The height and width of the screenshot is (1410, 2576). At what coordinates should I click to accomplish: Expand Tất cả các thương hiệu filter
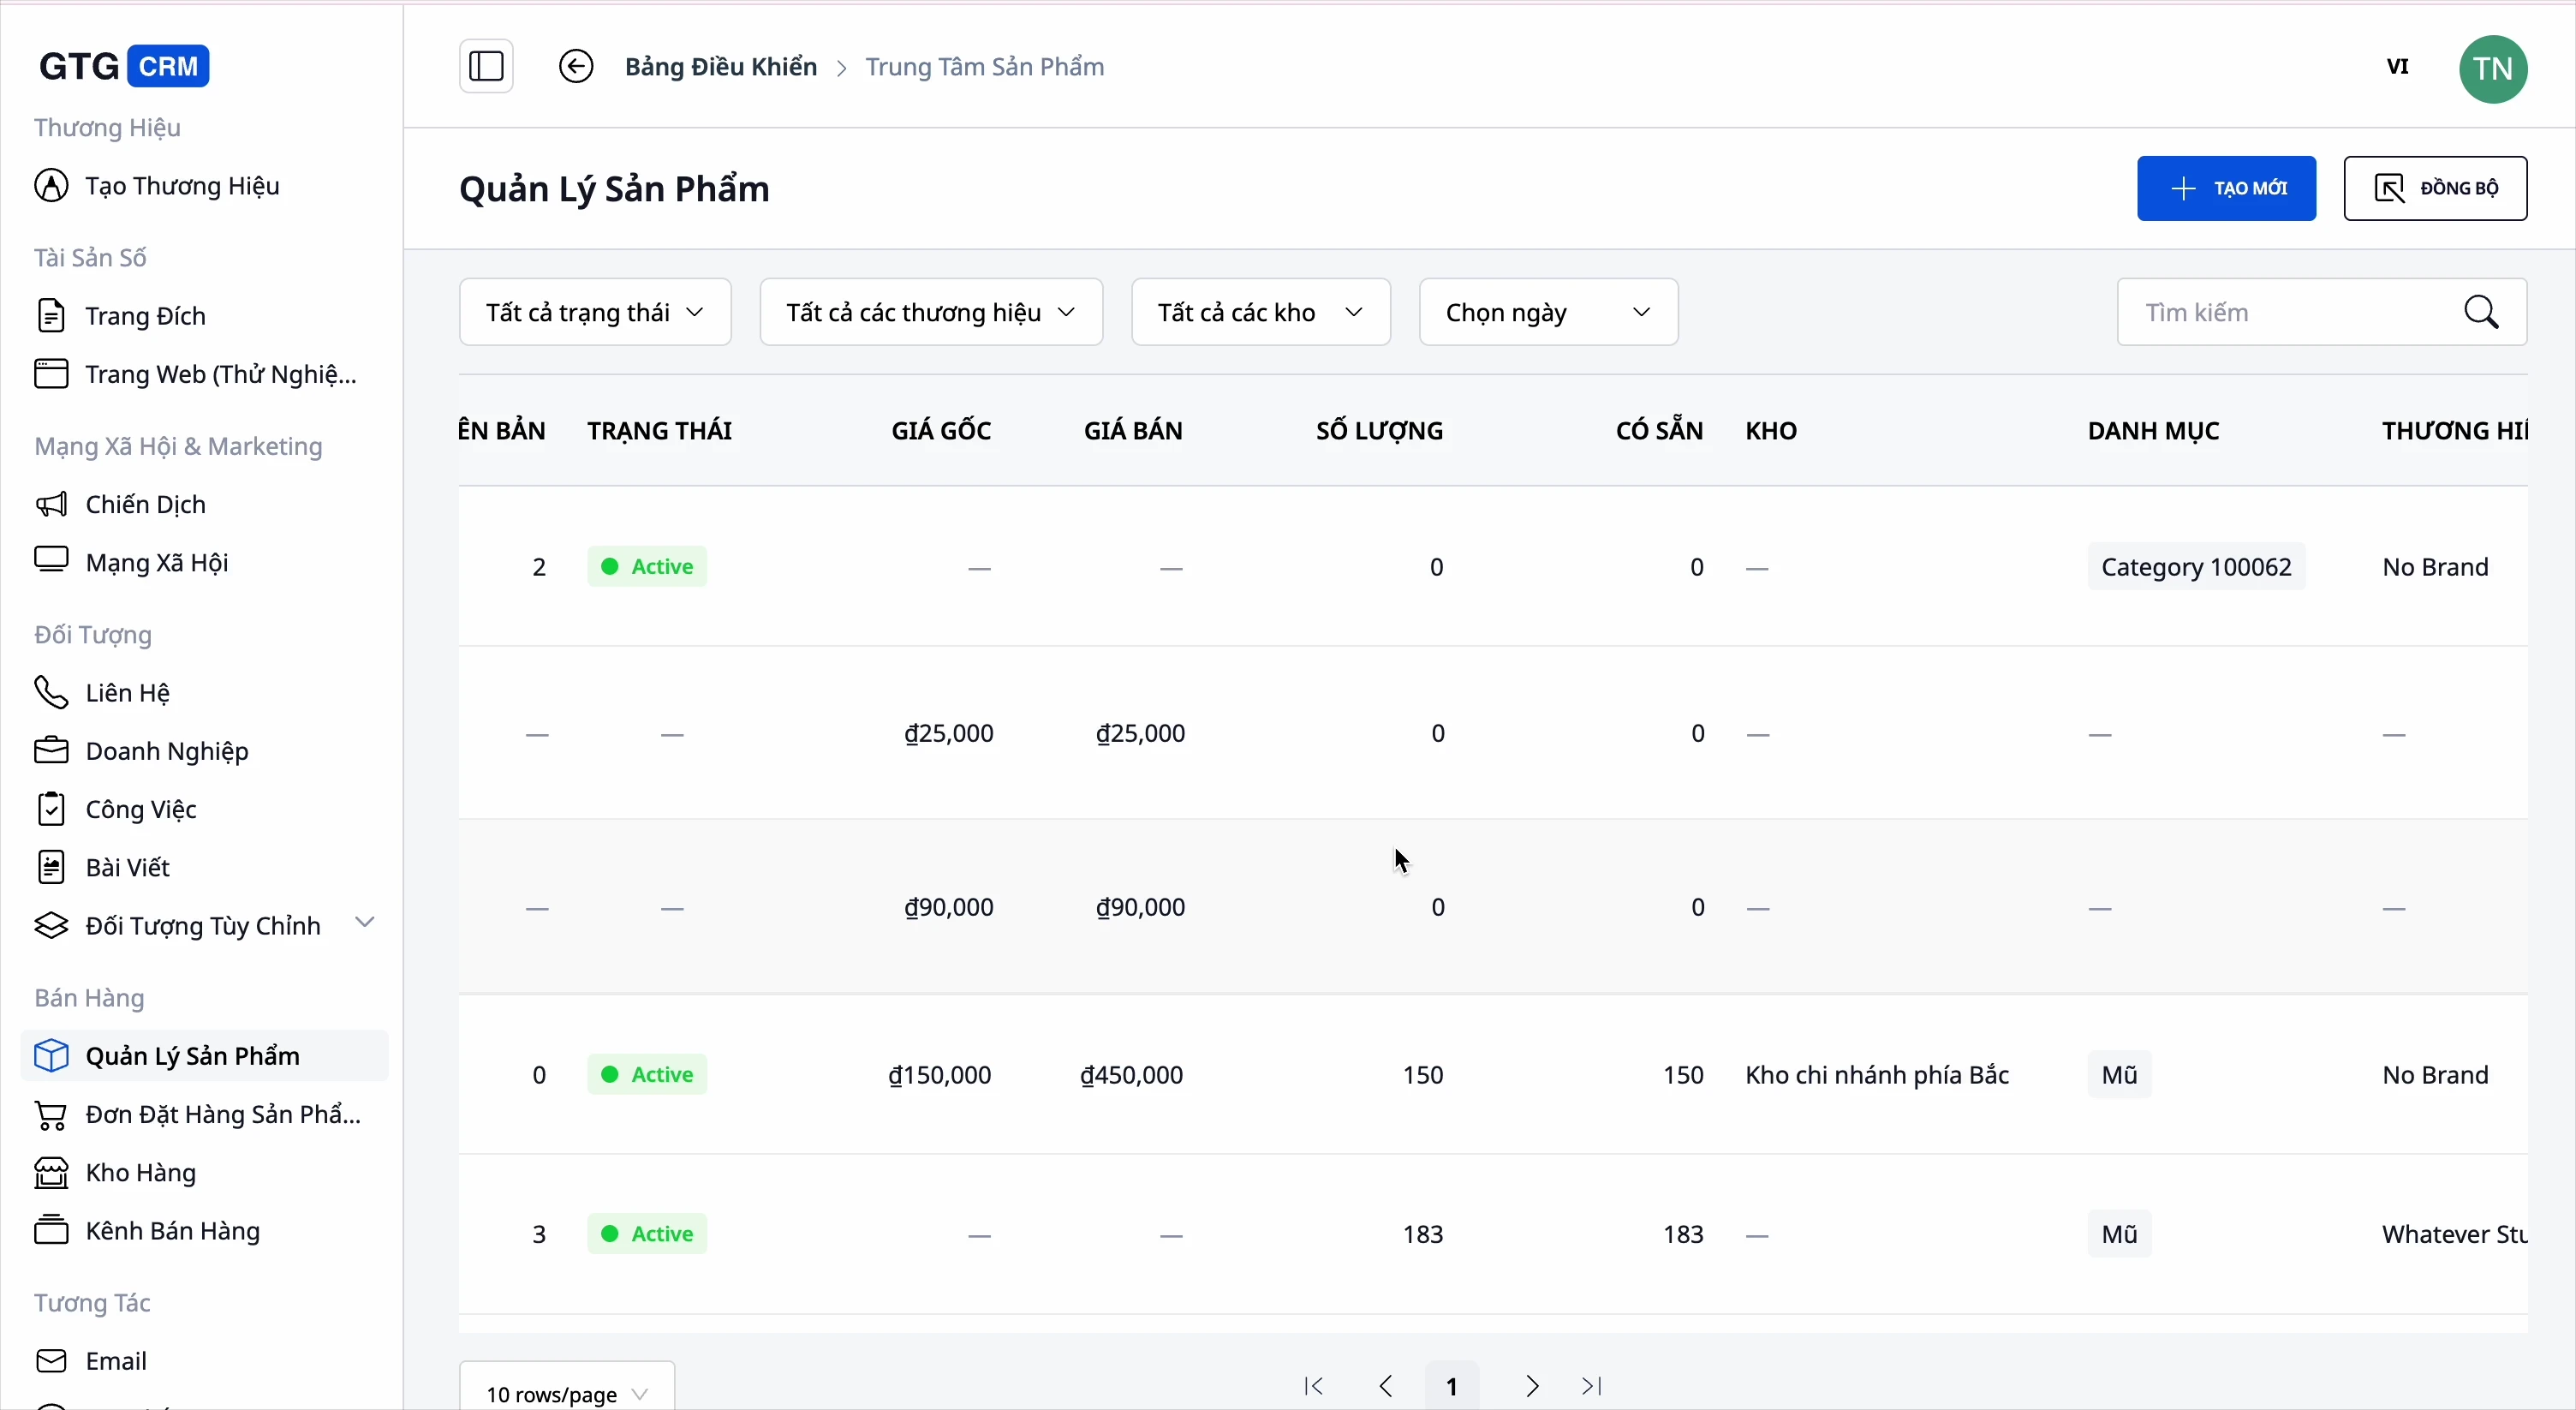tap(930, 313)
